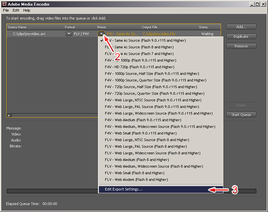Click the Preset column header
The image size is (268, 212).
tap(118, 27)
